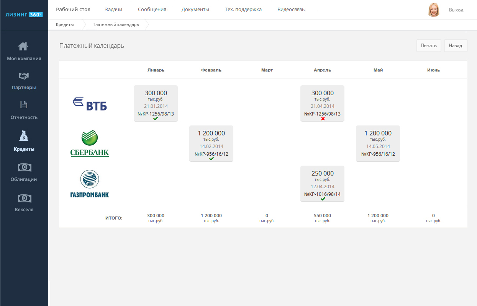Click green checkmark on 21.01.2014 payment
477x306 pixels.
(x=156, y=119)
